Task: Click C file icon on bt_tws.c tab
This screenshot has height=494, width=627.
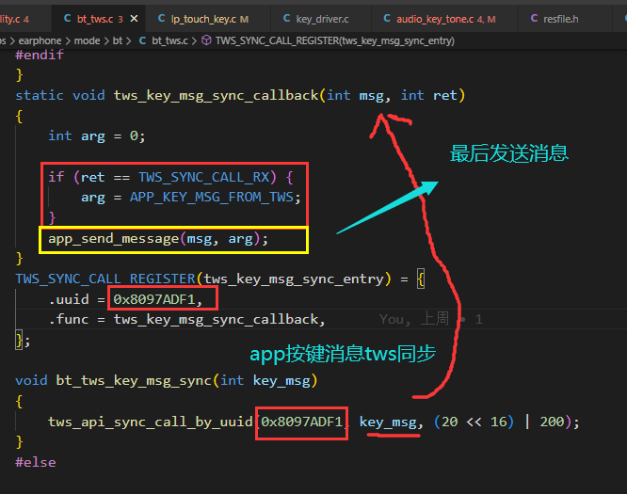Action: coord(67,19)
